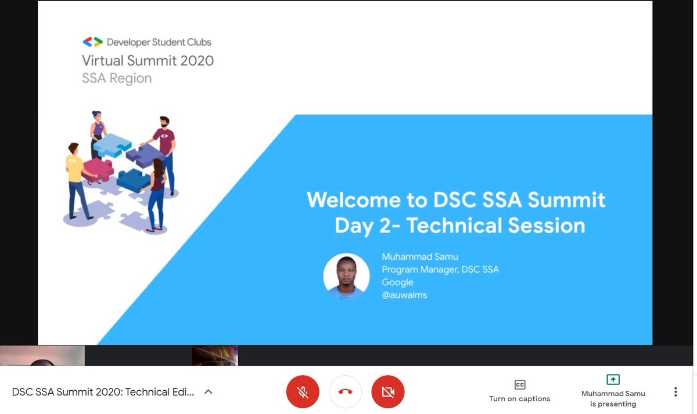Click the present-screen icon
Image resolution: width=697 pixels, height=414 pixels.
coord(613,379)
